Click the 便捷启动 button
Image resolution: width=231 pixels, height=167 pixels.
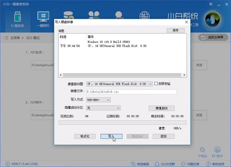pos(162,108)
